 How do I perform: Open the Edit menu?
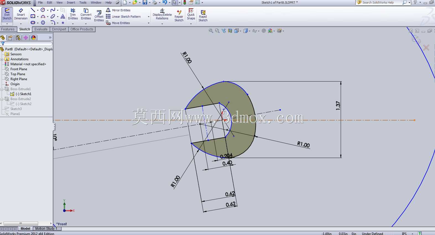pyautogui.click(x=50, y=2)
